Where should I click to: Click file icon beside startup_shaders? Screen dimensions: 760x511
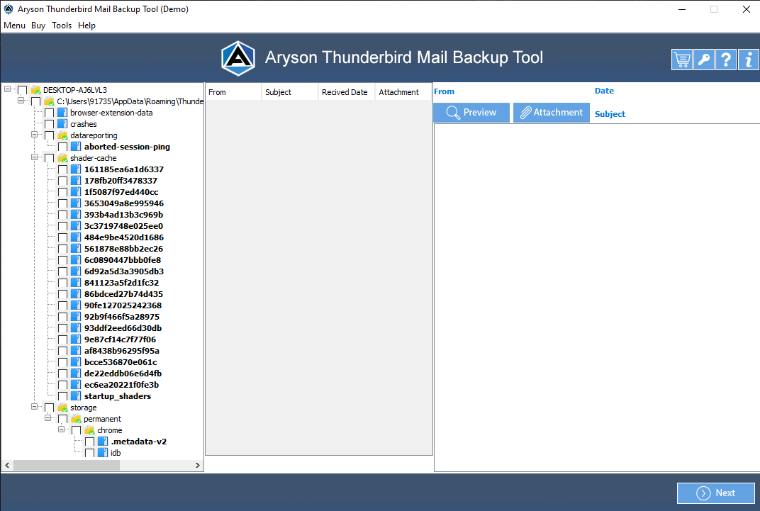click(x=76, y=396)
